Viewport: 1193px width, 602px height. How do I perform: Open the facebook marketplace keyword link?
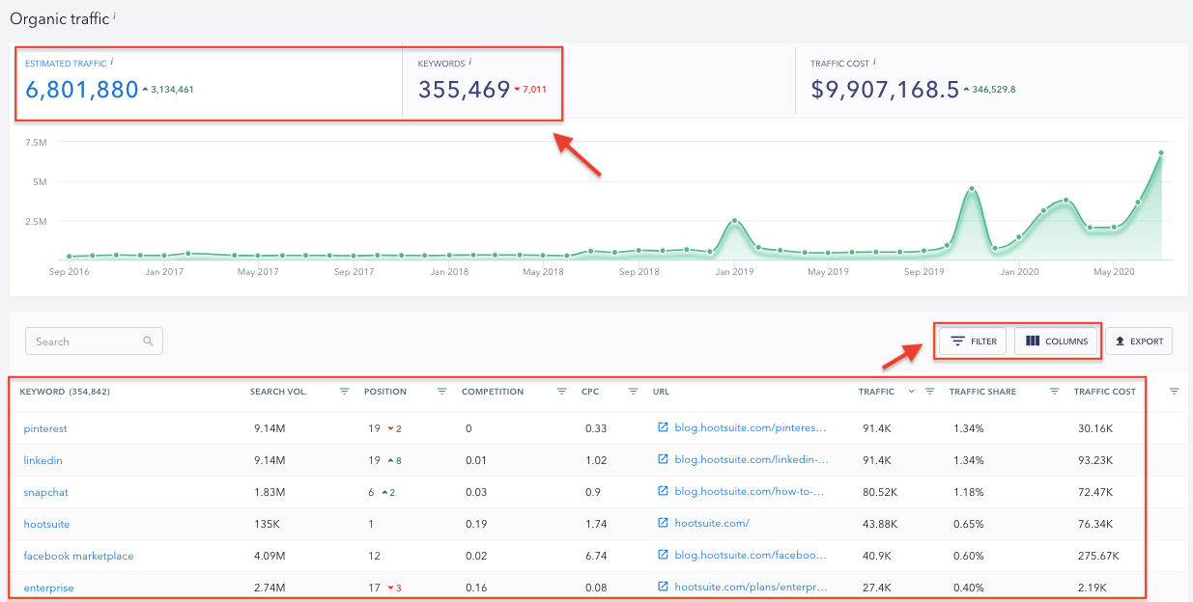click(x=78, y=556)
